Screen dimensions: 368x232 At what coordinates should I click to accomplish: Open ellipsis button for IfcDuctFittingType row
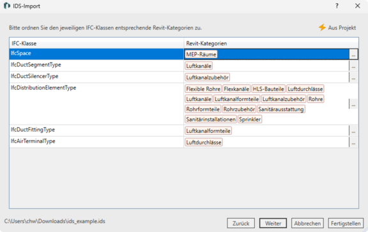(353, 131)
